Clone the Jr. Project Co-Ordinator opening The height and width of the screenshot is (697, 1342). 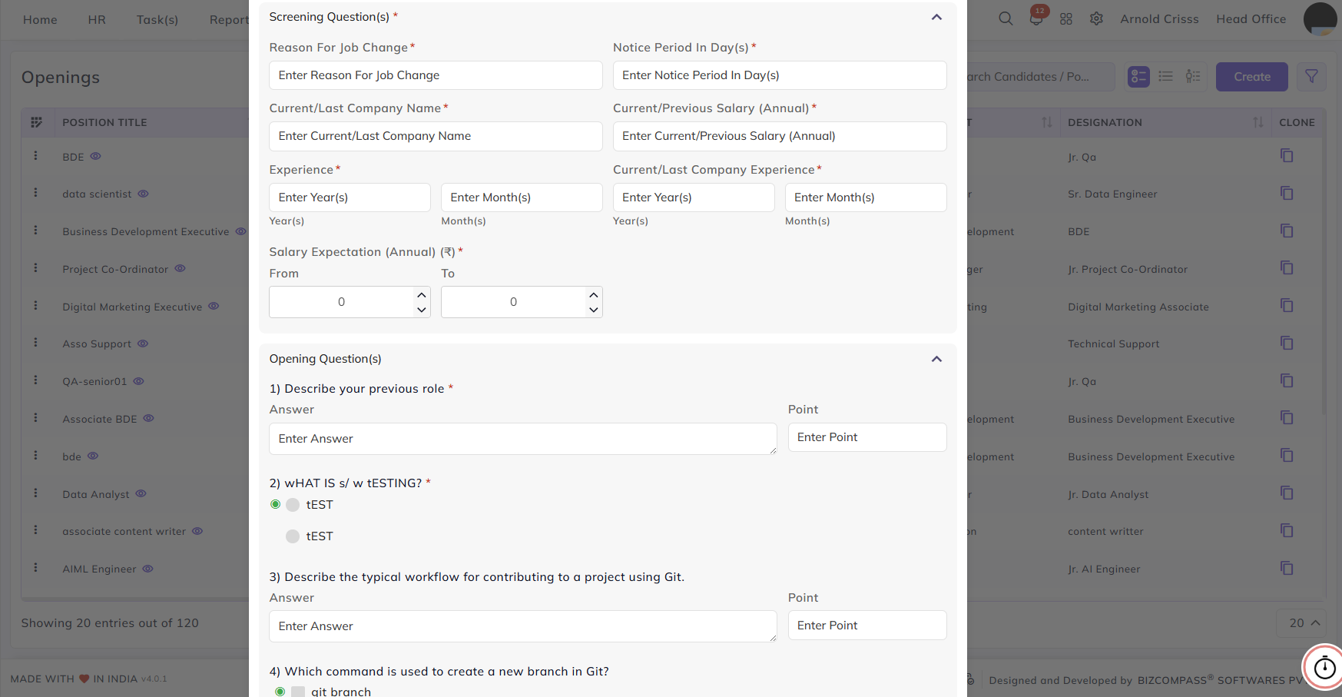pos(1287,268)
